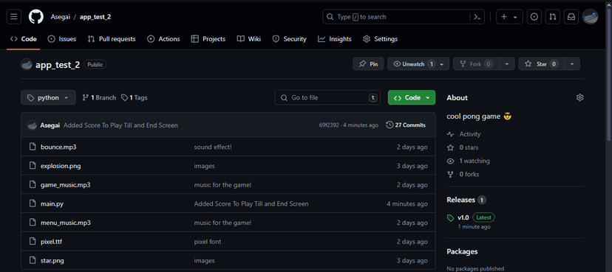Expand the Create new plus dropdown
Screen dimensions: 612x272
click(509, 17)
